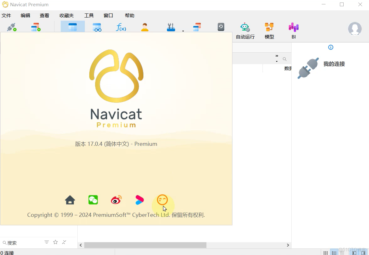Open a new query with the query icon
369x255 pixels.
[x=36, y=27]
